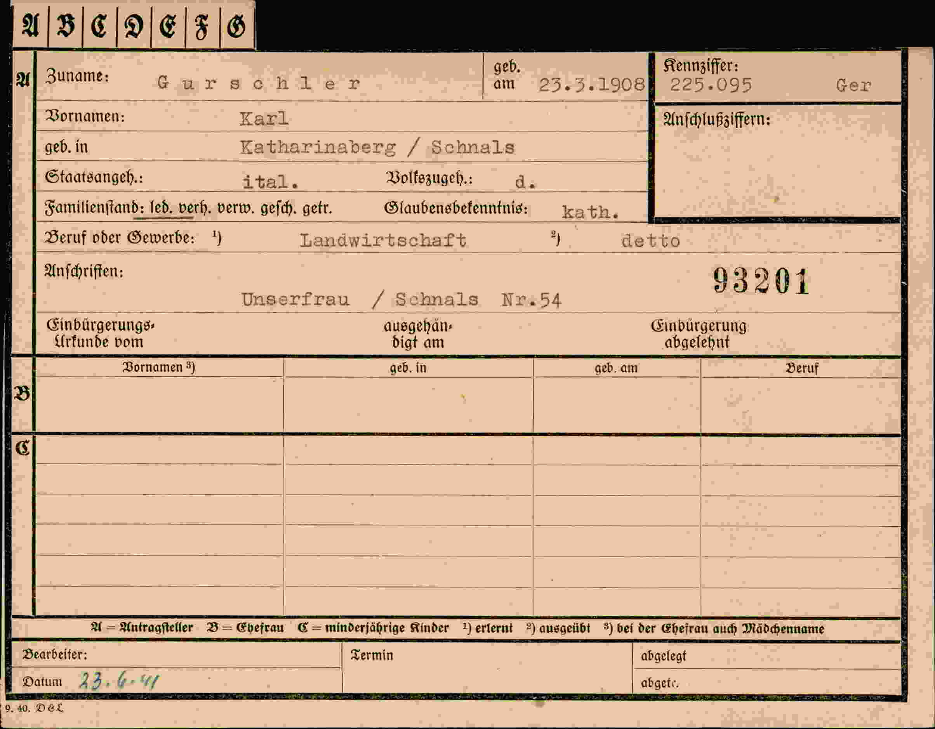Click the 'Beruf oder Gewerbe:' label

pos(120,237)
